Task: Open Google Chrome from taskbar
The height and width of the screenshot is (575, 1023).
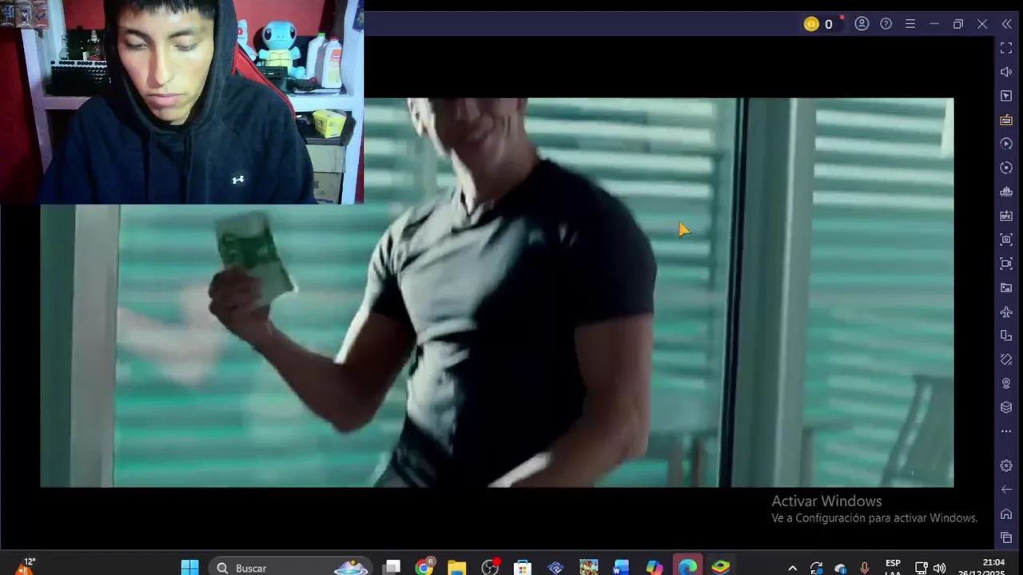Action: tap(424, 568)
